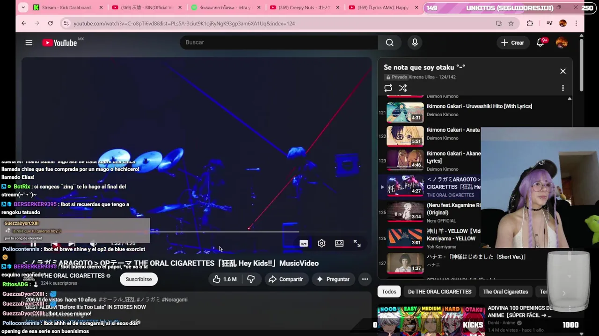Image resolution: width=599 pixels, height=336 pixels.
Task: Click the install/cast icon in address bar
Action: [x=499, y=23]
